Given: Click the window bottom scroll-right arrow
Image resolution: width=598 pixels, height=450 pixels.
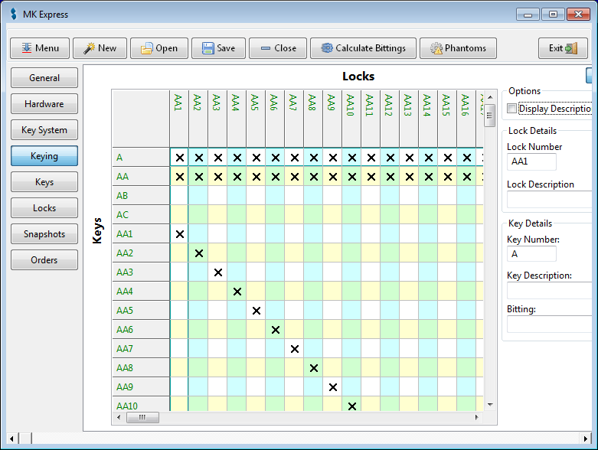Looking at the screenshot, I should click(586, 439).
